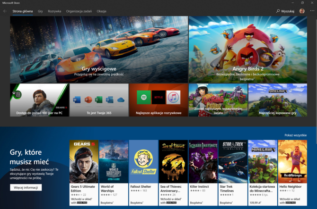Open Dostęp do ponad 100 gier tile

tap(39, 100)
